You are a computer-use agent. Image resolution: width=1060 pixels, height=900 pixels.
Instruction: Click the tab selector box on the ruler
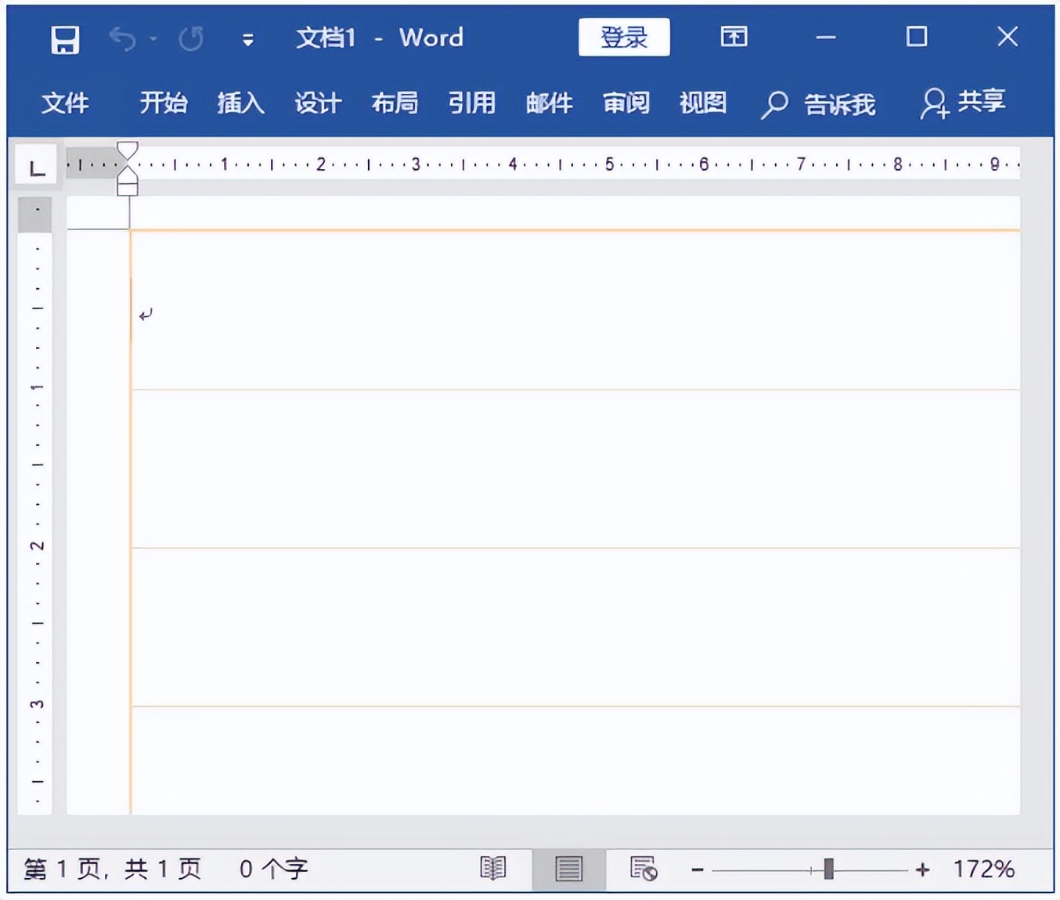pos(34,164)
